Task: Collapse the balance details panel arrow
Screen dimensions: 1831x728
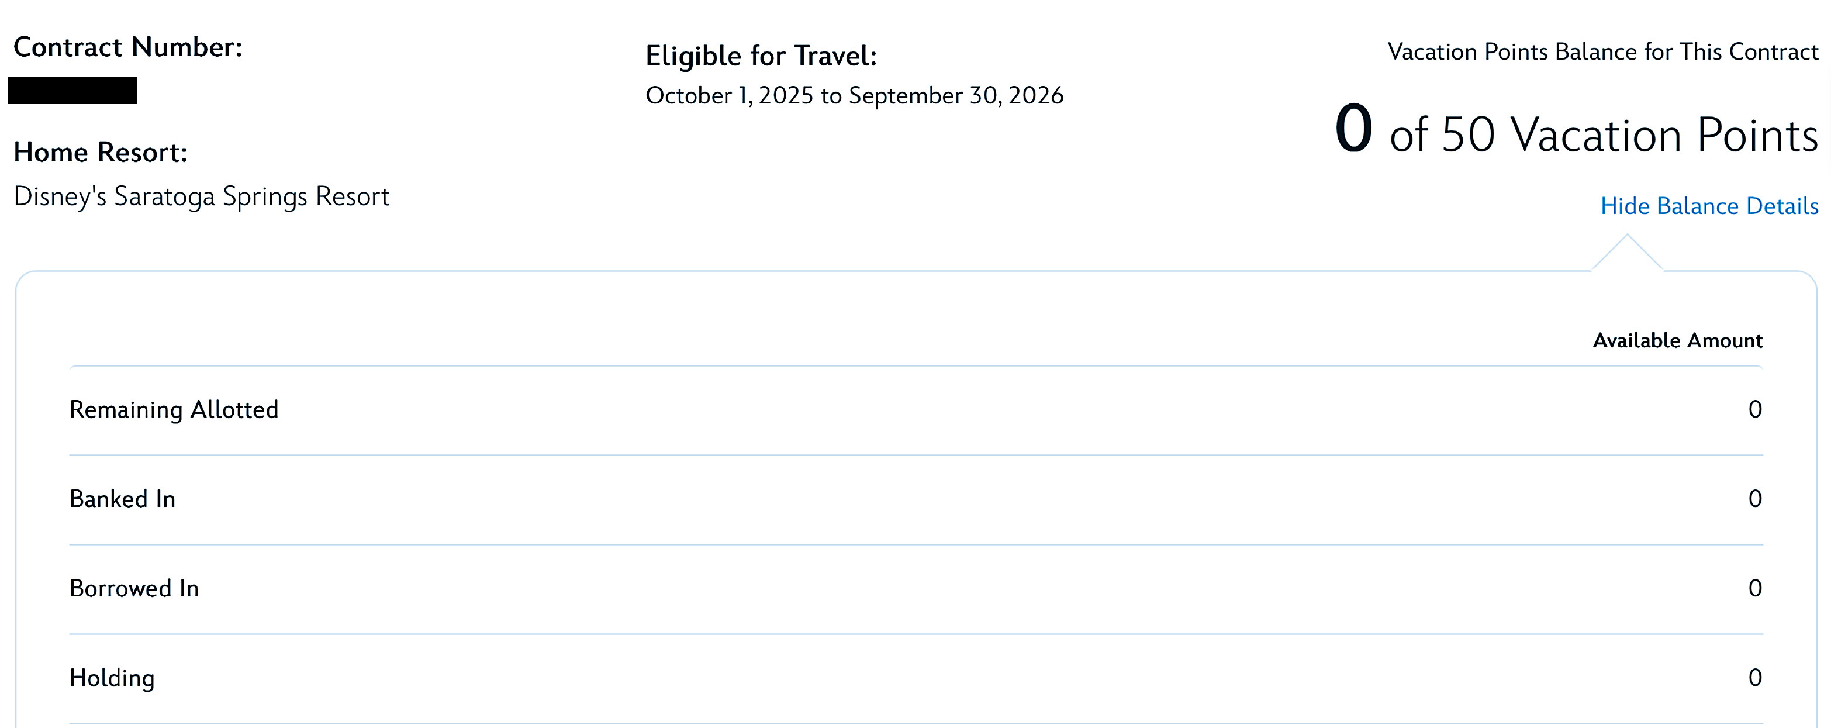Action: click(x=1627, y=253)
